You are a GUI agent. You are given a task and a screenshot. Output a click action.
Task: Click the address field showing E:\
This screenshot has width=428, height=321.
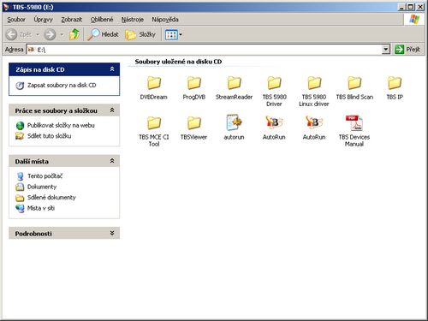205,50
